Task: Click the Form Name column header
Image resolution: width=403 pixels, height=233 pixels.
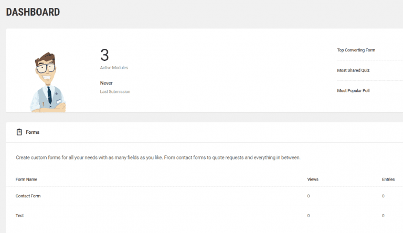Action: pyautogui.click(x=26, y=179)
